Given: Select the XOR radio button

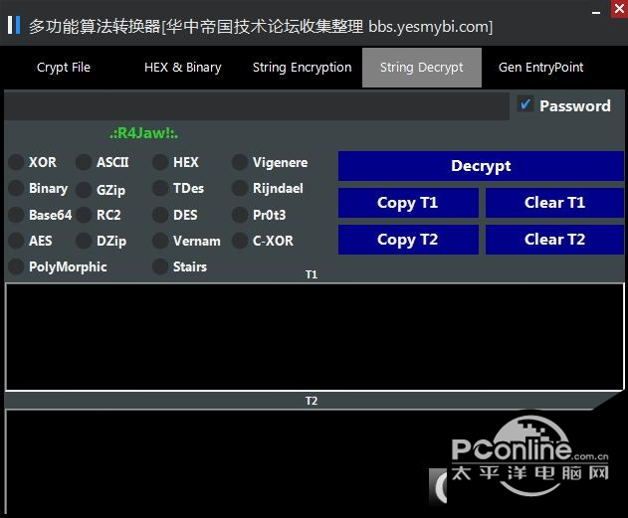Looking at the screenshot, I should coord(16,162).
